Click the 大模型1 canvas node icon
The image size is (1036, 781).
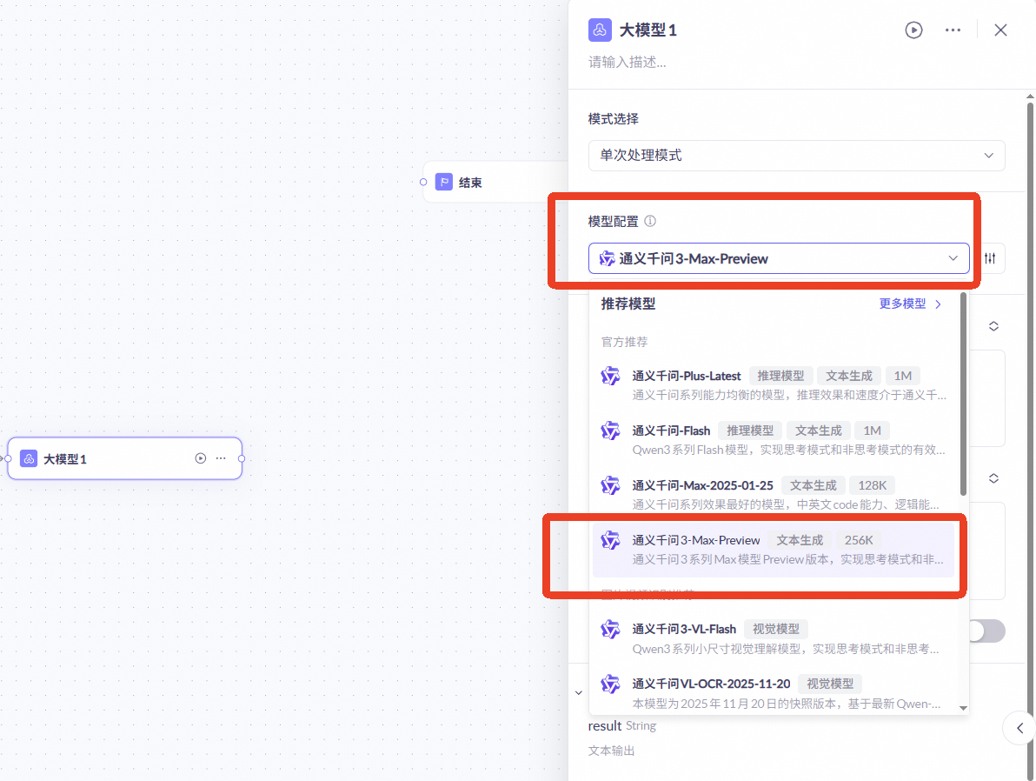click(x=29, y=458)
